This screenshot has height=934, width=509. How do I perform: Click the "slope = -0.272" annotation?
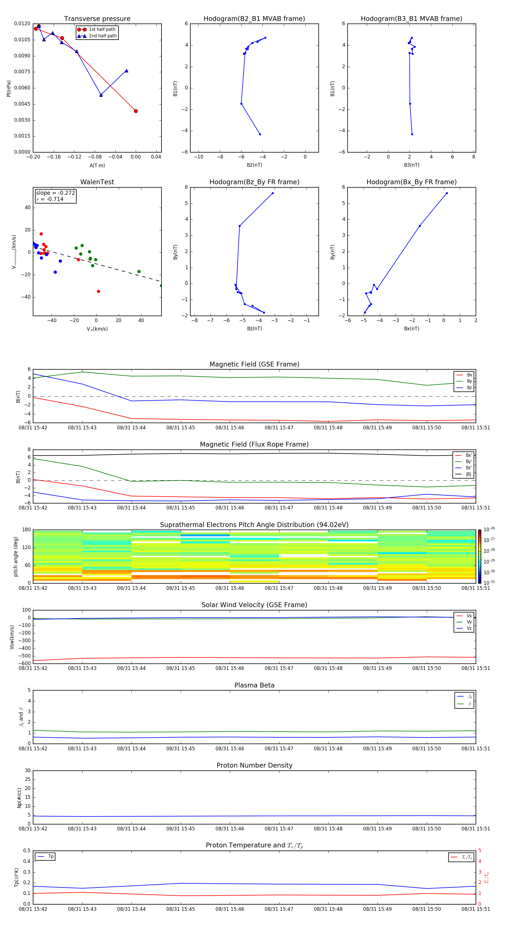click(55, 193)
